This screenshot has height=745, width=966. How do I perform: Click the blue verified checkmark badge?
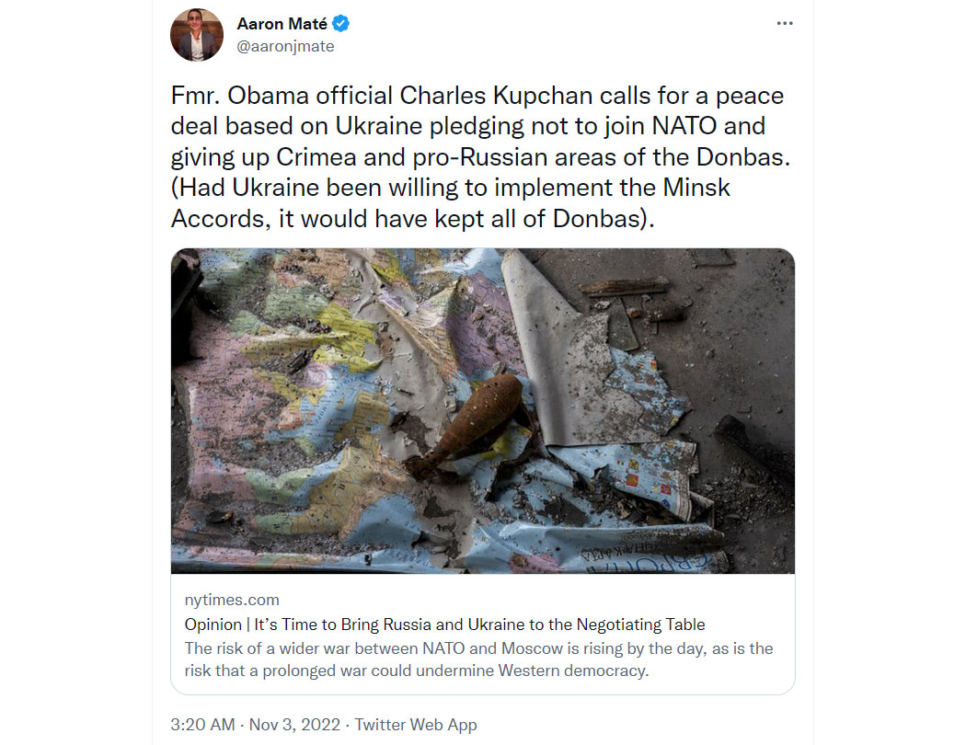(340, 23)
